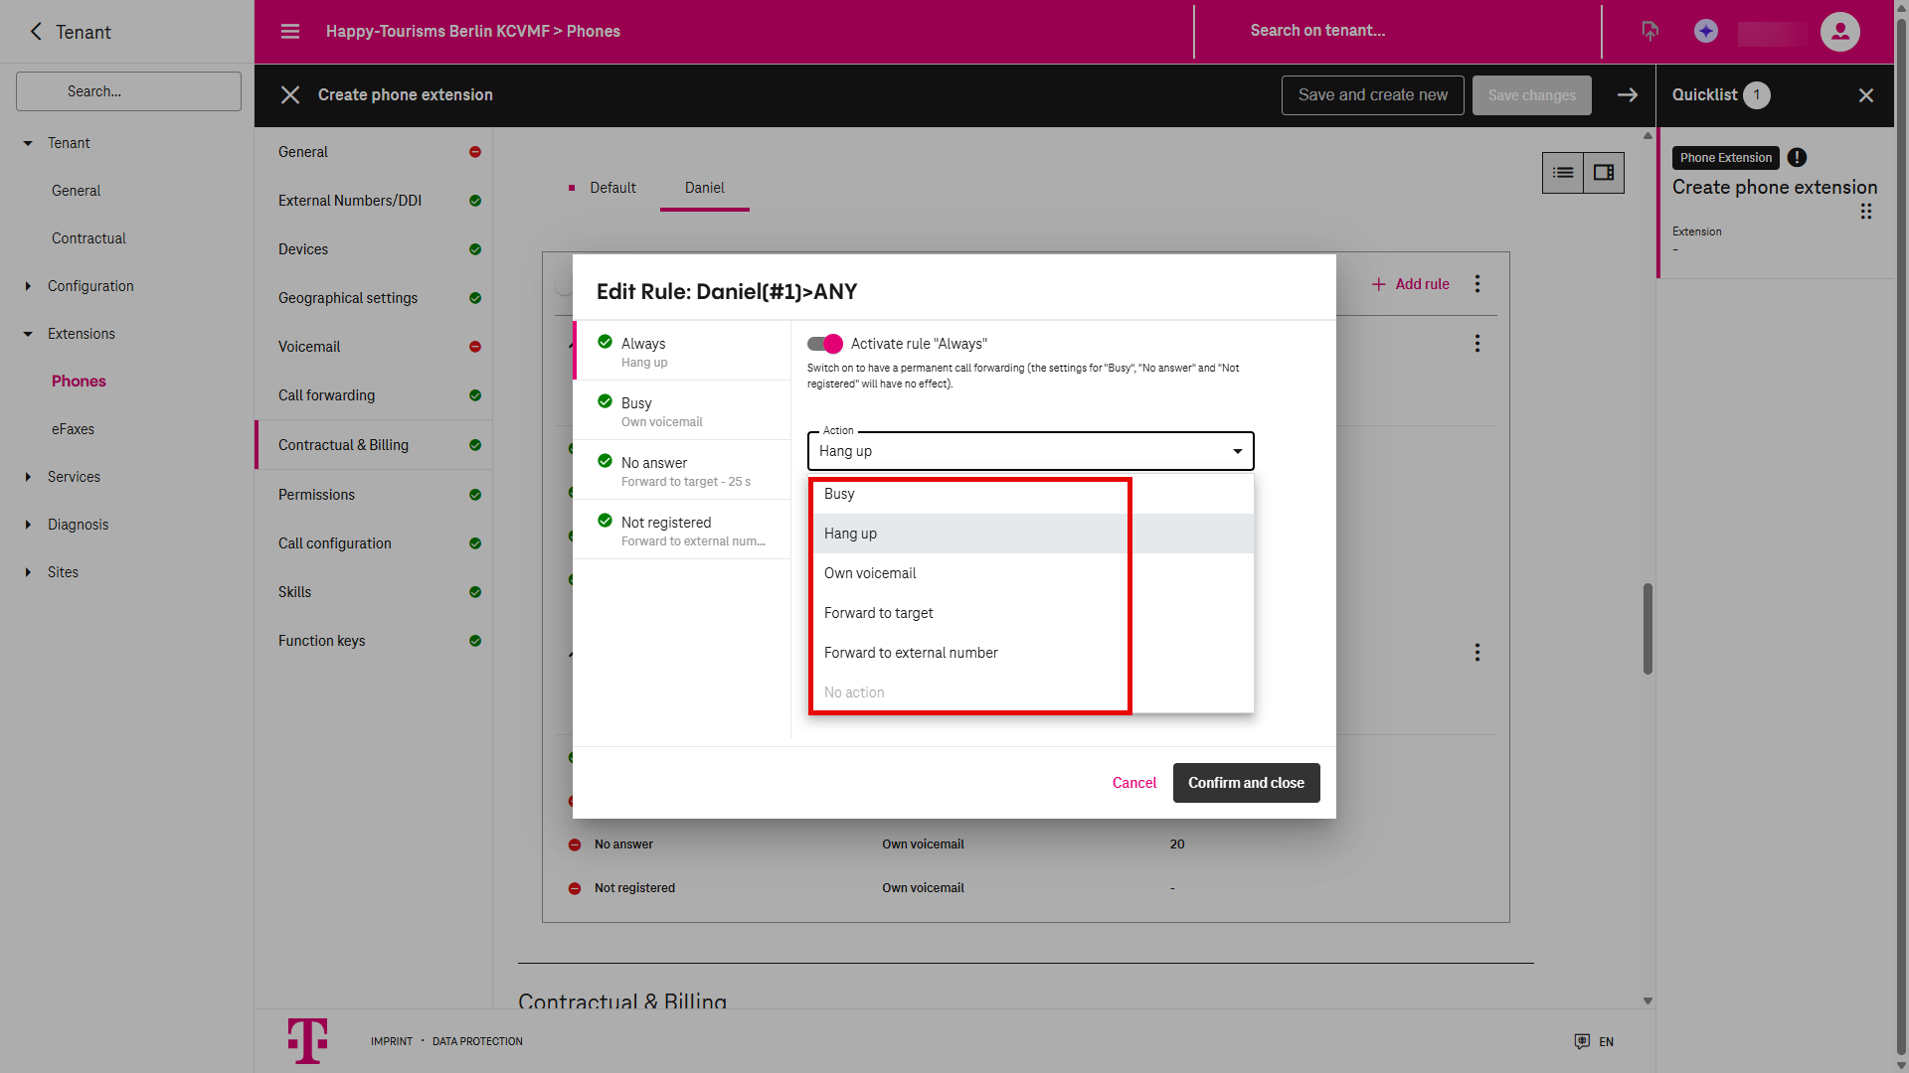The width and height of the screenshot is (1909, 1073).
Task: Toggle the Activate rule Always switch
Action: [825, 344]
